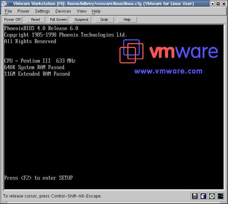Click the Grab toolbar button
This screenshot has width=228, height=204.
tap(104, 20)
